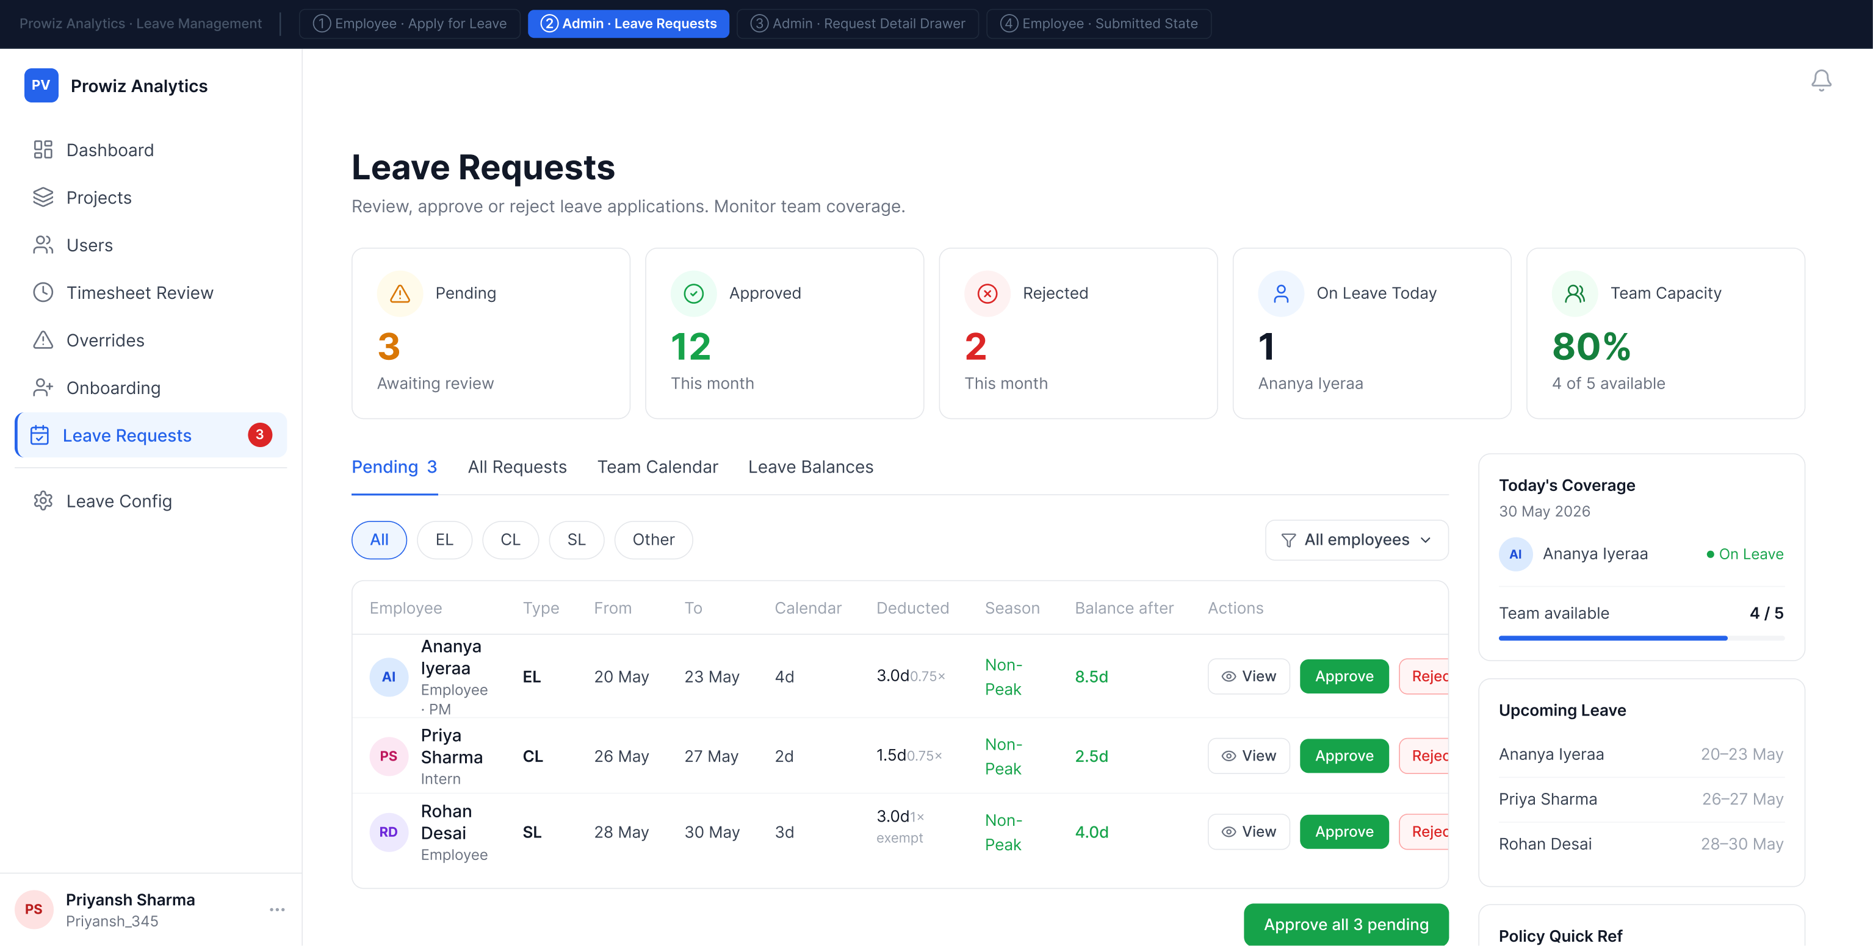Open Employee Submitted State screen tab

click(x=1099, y=23)
